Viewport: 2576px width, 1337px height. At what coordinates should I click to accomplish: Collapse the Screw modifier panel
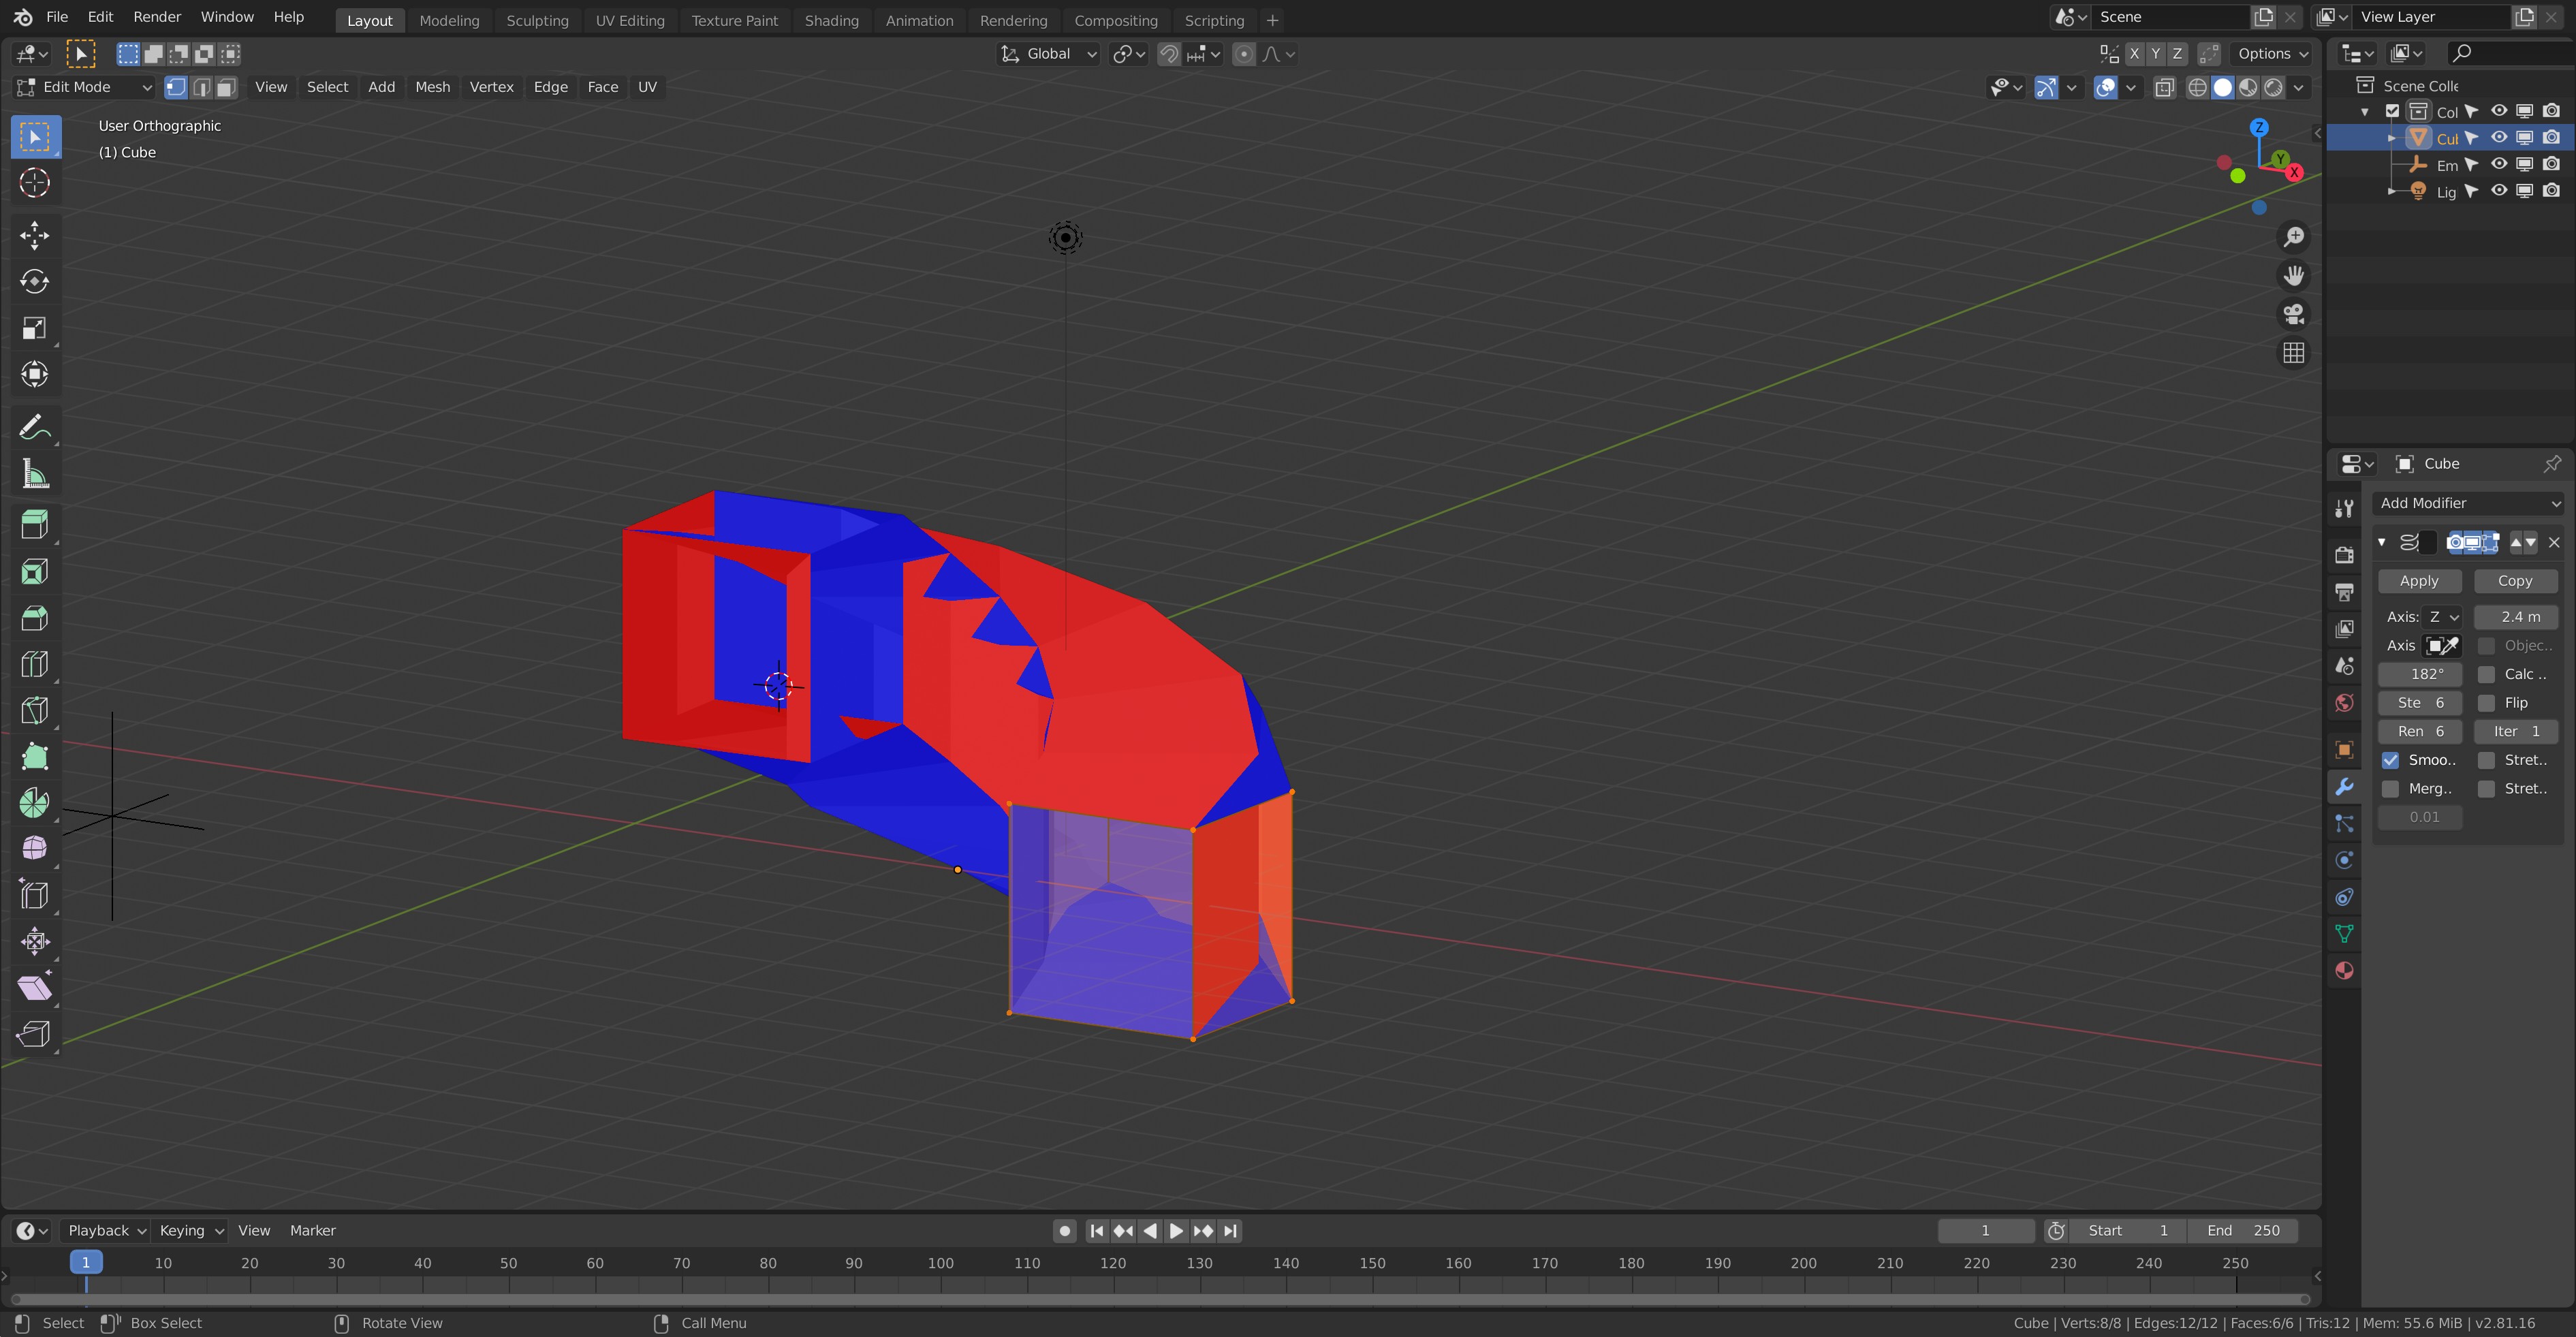pos(2382,542)
